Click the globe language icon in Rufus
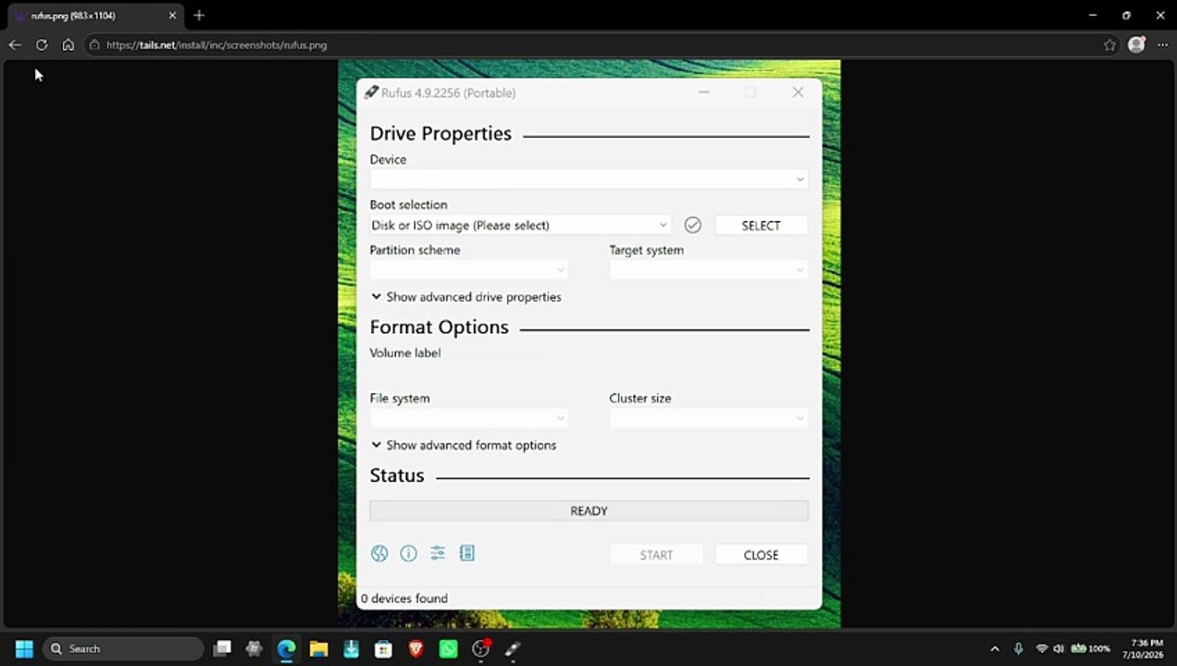 (x=379, y=553)
